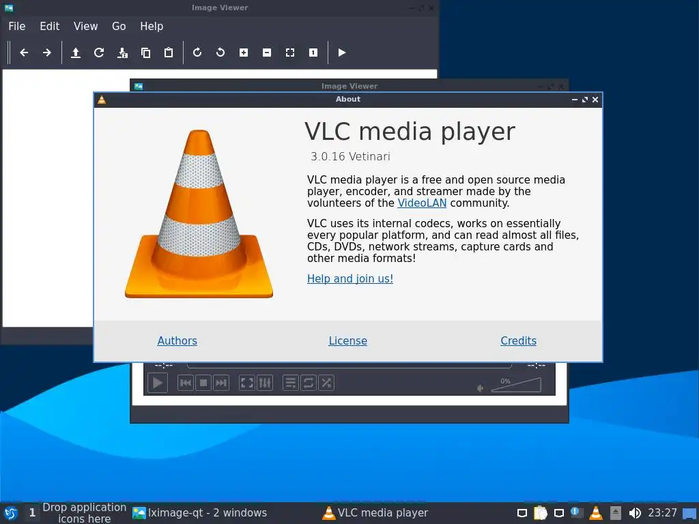Image resolution: width=699 pixels, height=524 pixels.
Task: Click the large VLC cone image
Action: (199, 214)
